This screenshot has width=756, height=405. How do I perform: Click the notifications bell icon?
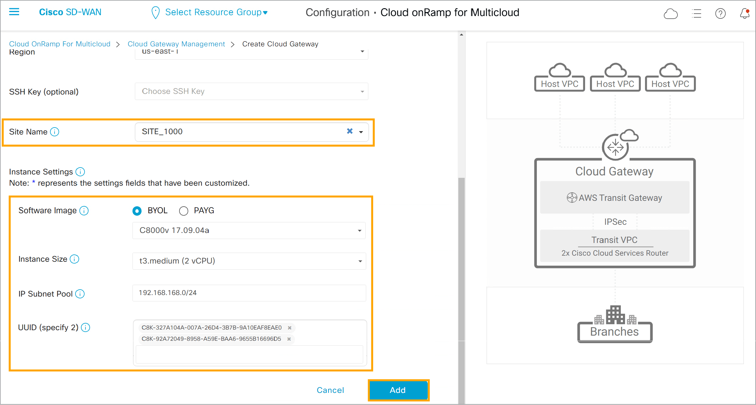742,13
